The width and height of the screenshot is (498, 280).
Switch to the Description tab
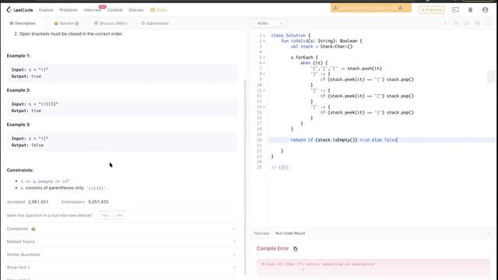click(23, 23)
